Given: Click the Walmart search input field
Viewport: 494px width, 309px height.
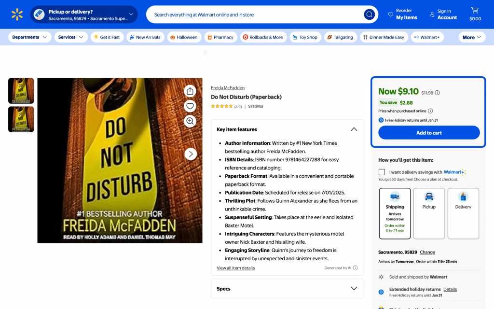Looking at the screenshot, I should [x=256, y=14].
